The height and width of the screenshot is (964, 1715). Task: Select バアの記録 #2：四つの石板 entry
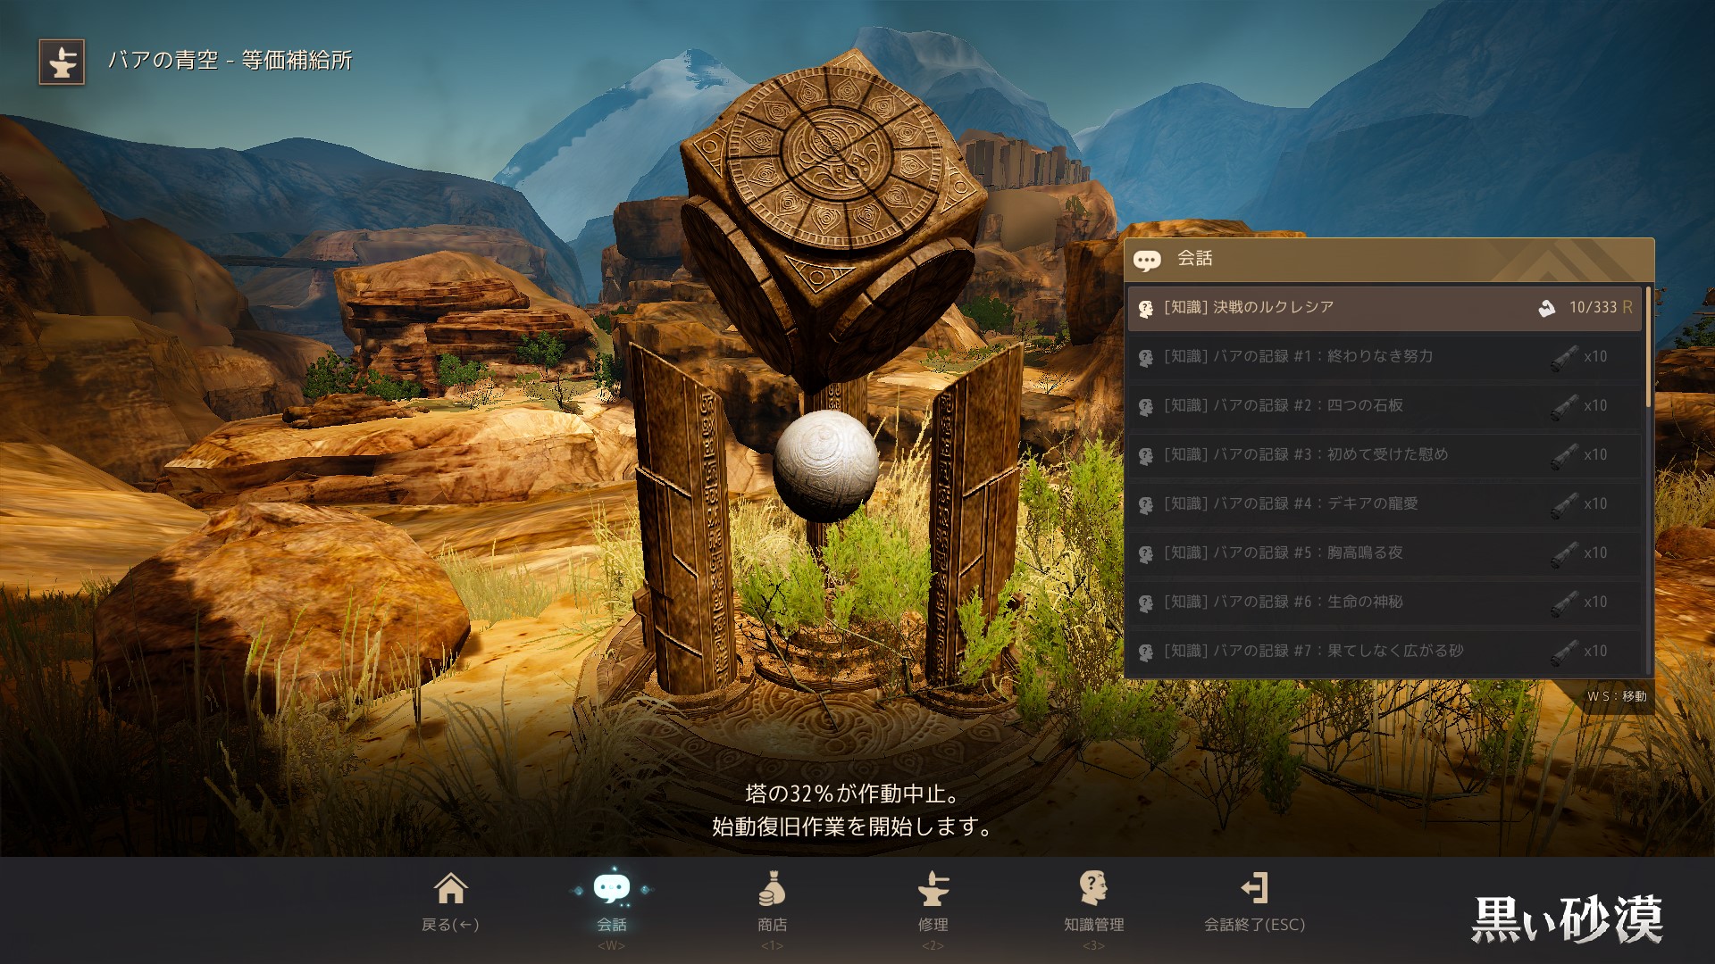tap(1385, 406)
